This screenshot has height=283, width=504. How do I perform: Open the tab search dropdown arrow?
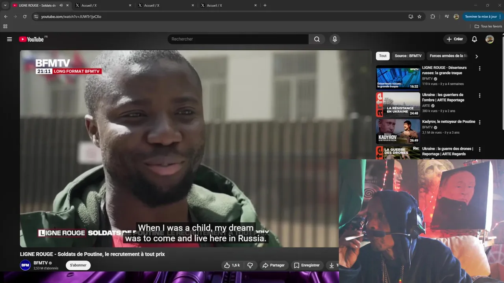coord(5,5)
